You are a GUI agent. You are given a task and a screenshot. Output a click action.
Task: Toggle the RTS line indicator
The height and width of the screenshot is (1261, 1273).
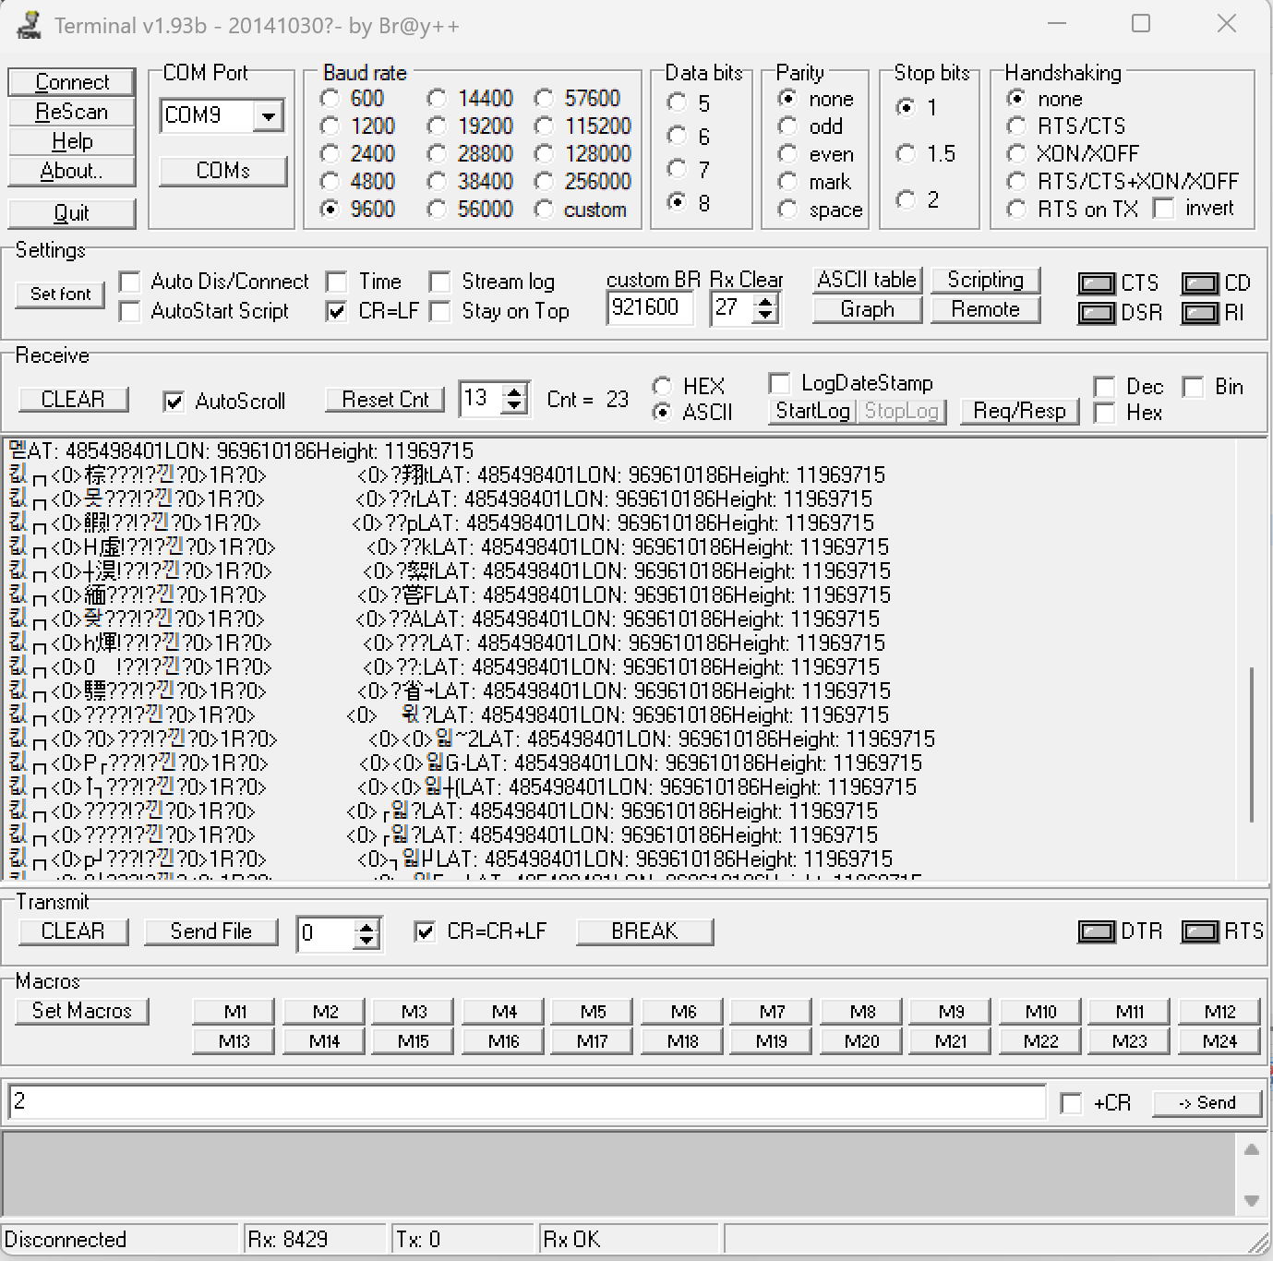[1199, 931]
